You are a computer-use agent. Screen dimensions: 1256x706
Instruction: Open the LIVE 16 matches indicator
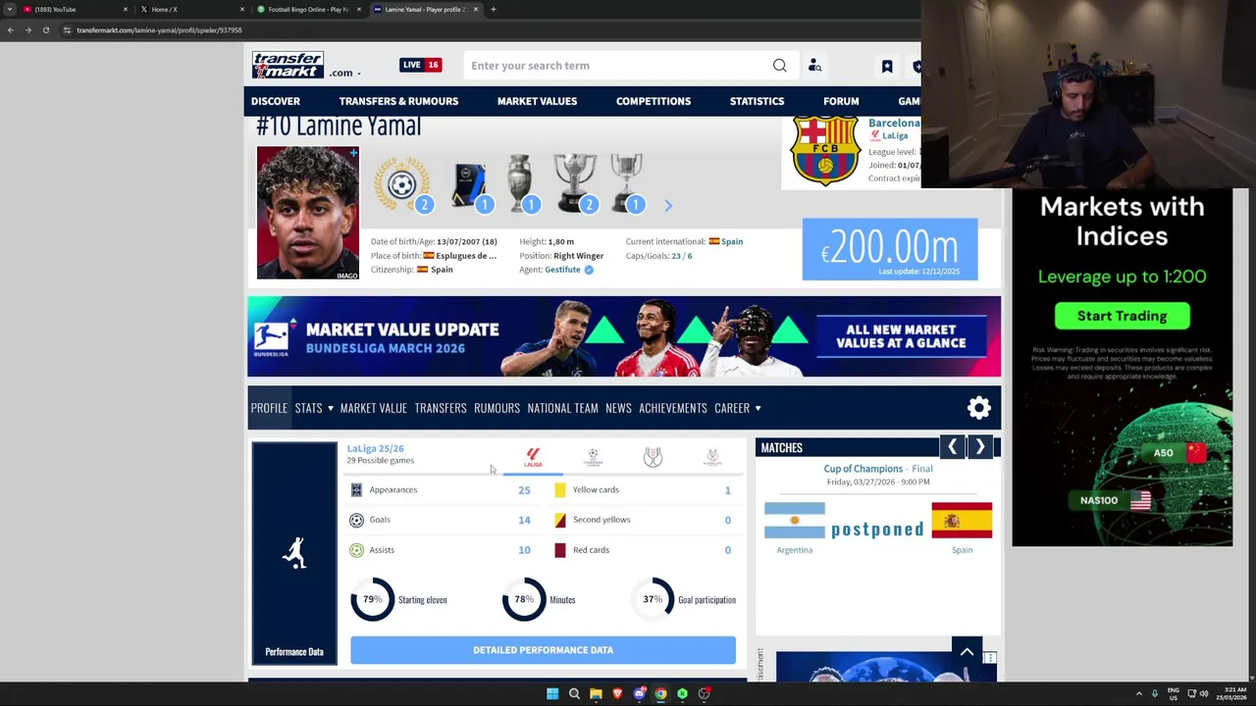click(x=420, y=65)
